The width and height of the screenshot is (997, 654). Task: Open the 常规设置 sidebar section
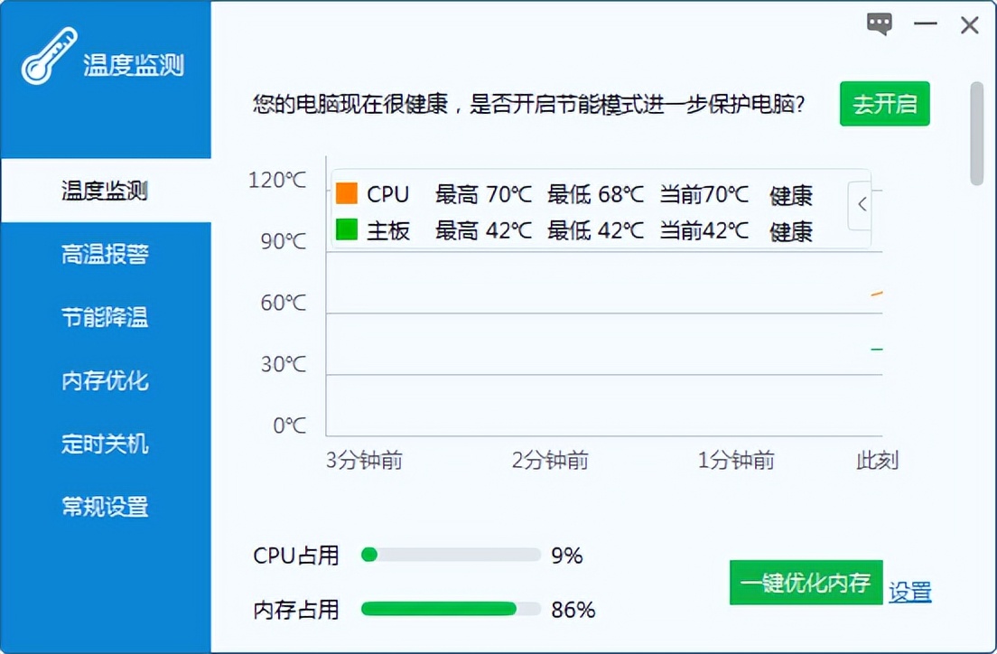click(104, 508)
